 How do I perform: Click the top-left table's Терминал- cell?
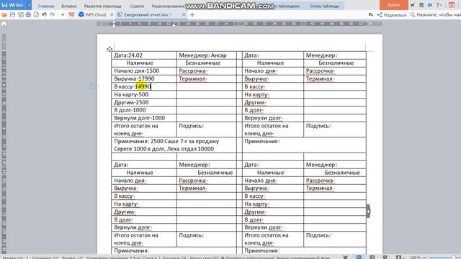click(x=207, y=78)
